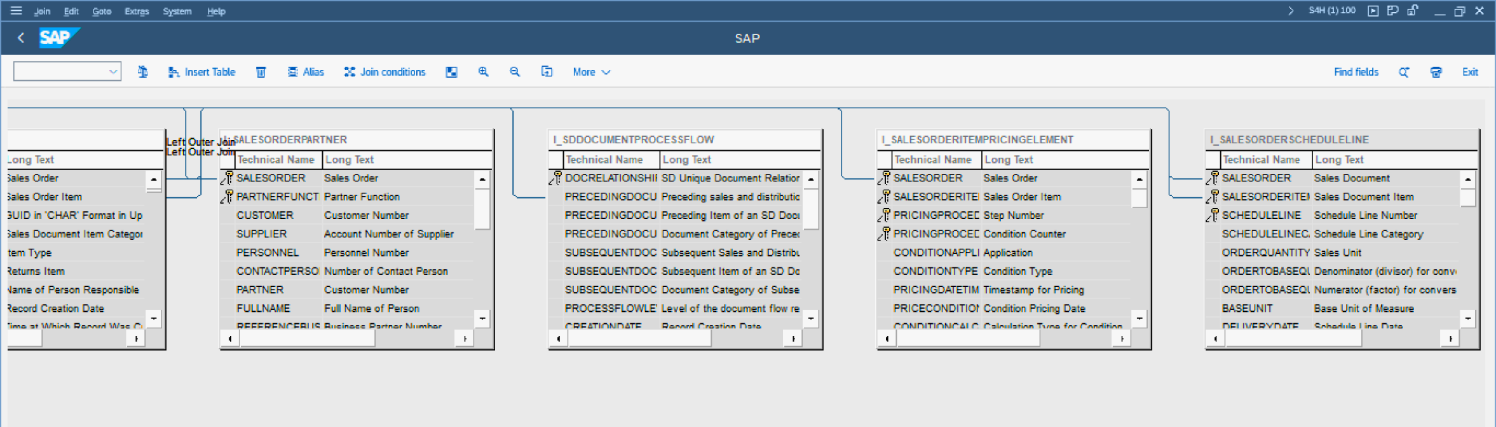The width and height of the screenshot is (1496, 427).
Task: Open the command field dropdown
Action: (113, 72)
